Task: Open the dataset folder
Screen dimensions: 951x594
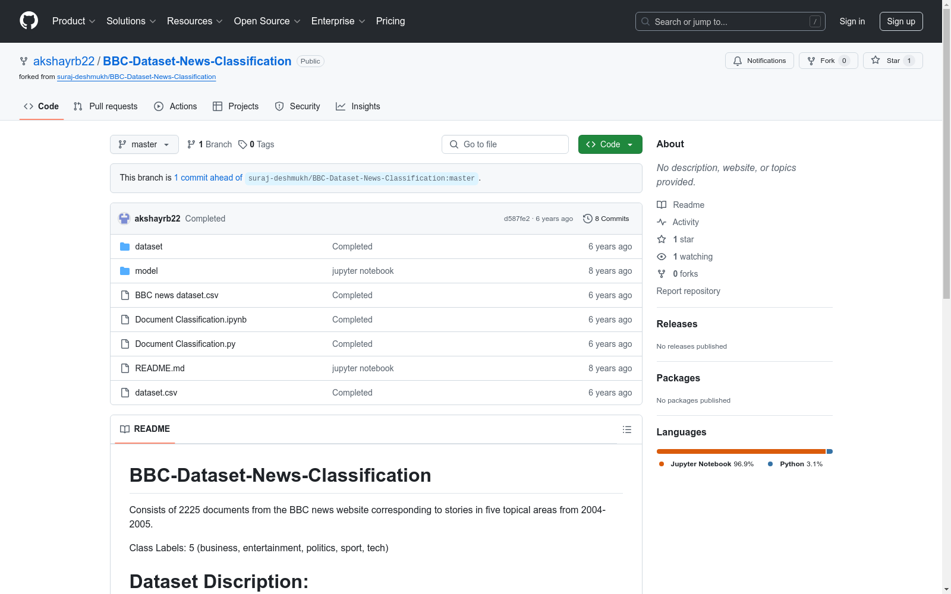Action: 149,247
